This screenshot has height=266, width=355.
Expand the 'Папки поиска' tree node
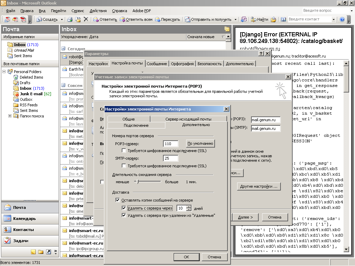[x=10, y=116]
